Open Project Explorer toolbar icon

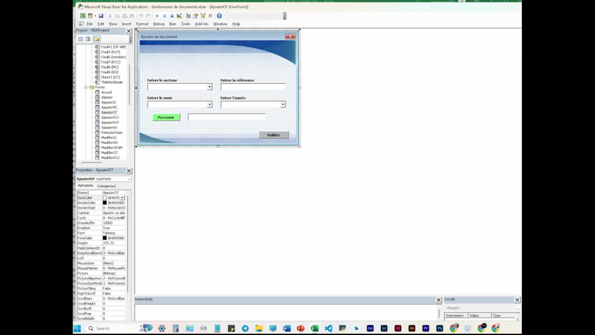[x=188, y=15]
